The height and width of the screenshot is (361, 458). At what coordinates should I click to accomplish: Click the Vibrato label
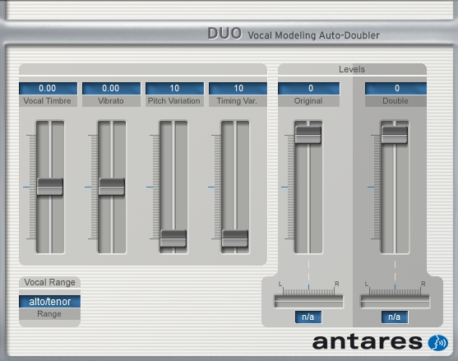tap(111, 101)
